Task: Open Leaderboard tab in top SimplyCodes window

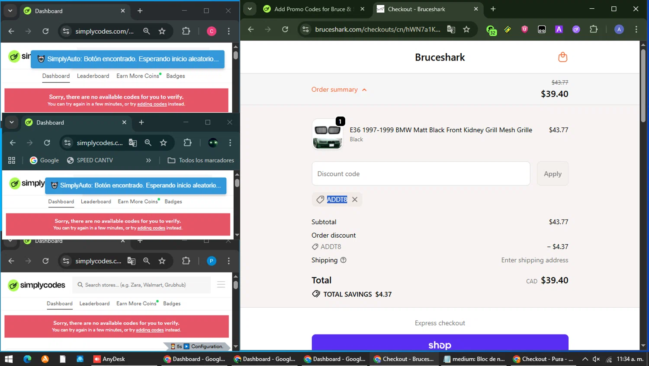Action: click(93, 76)
